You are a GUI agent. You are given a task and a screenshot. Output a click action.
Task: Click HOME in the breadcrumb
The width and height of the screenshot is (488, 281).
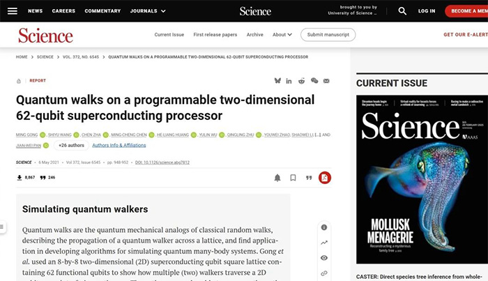[x=22, y=57]
